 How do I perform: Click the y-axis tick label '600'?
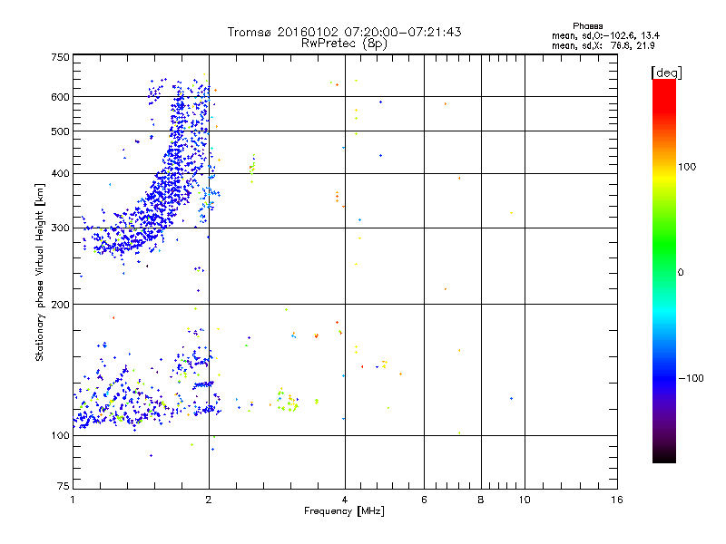(60, 97)
